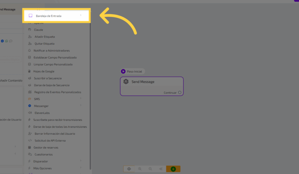Image resolution: width=299 pixels, height=174 pixels.
Task: Click the sparkle auto-arrange icon in canvas toolbar
Action: pyautogui.click(x=161, y=169)
